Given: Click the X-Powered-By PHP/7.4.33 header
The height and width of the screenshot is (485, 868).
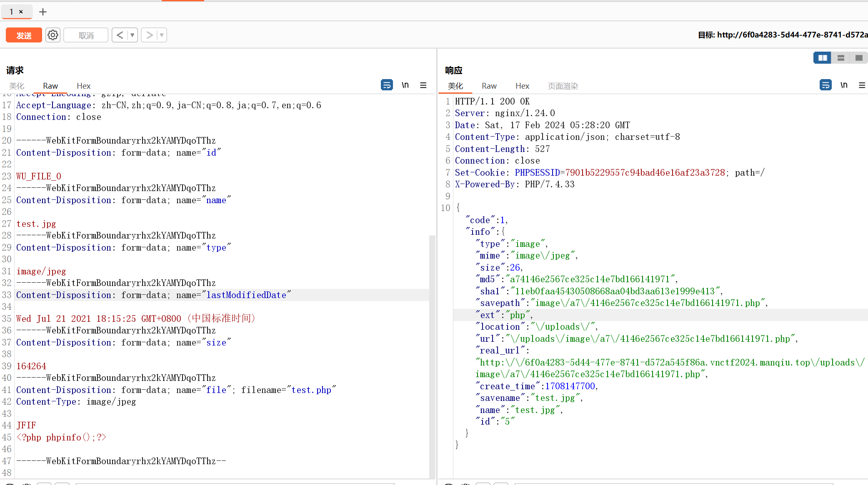Looking at the screenshot, I should (515, 184).
